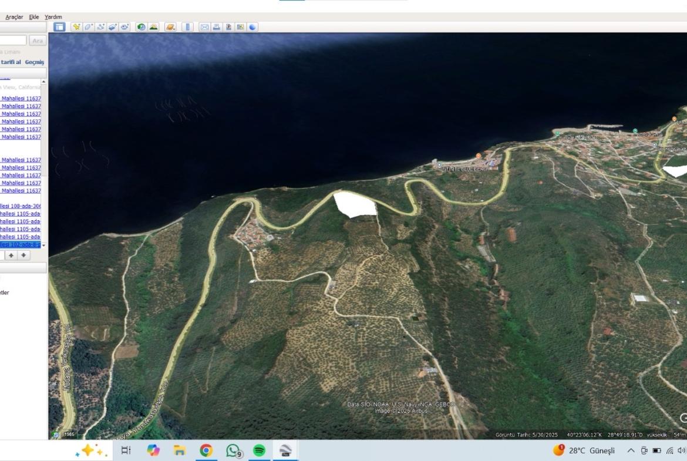Open the Araçlar menu

[14, 17]
